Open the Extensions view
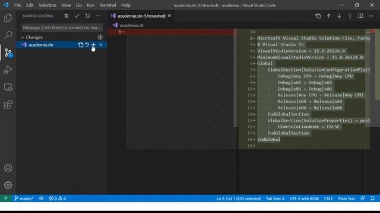This screenshot has height=213, width=380. (x=8, y=105)
